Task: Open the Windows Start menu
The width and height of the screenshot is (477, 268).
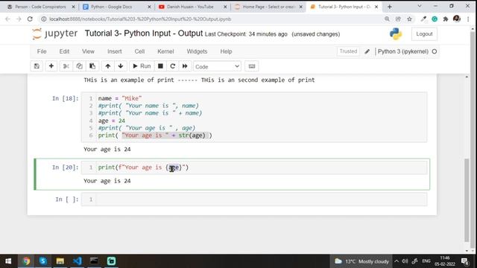Action: click(x=8, y=261)
